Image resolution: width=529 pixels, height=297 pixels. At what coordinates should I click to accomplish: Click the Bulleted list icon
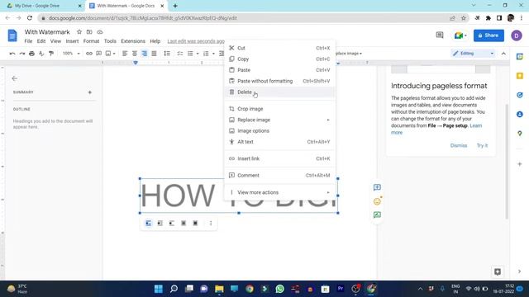click(190, 54)
